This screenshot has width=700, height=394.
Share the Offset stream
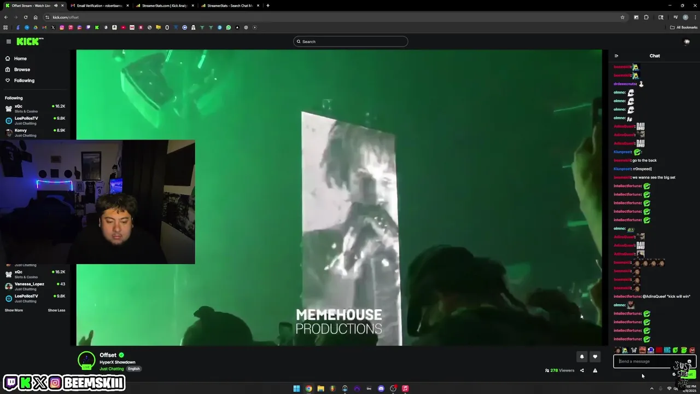tap(582, 370)
